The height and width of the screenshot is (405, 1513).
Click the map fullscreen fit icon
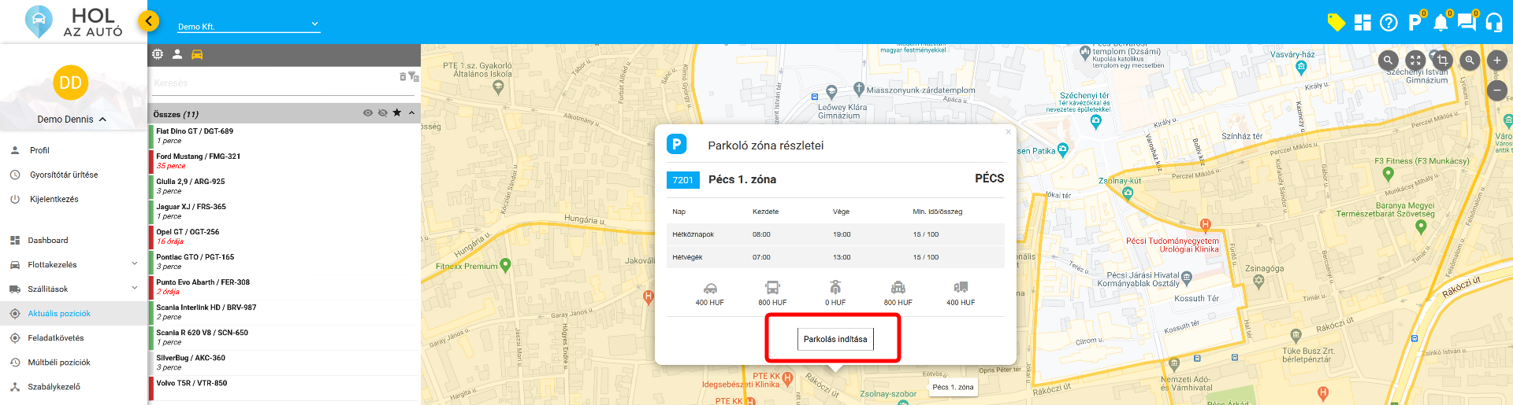1415,60
